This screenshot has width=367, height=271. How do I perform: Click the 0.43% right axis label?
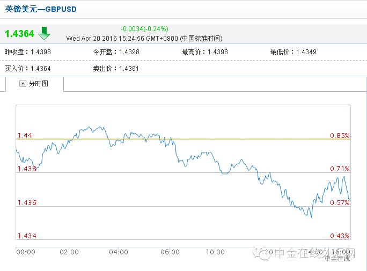click(x=340, y=236)
